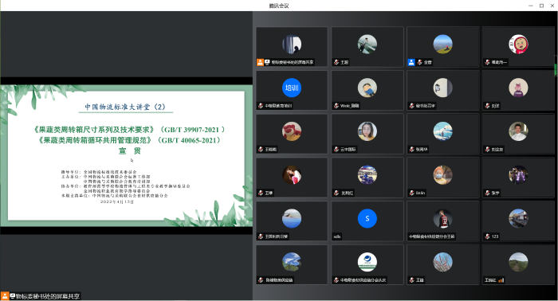Screen dimensions: 558x301
Task: Select the tile with the white-blue logo avatar
Action: point(367,264)
